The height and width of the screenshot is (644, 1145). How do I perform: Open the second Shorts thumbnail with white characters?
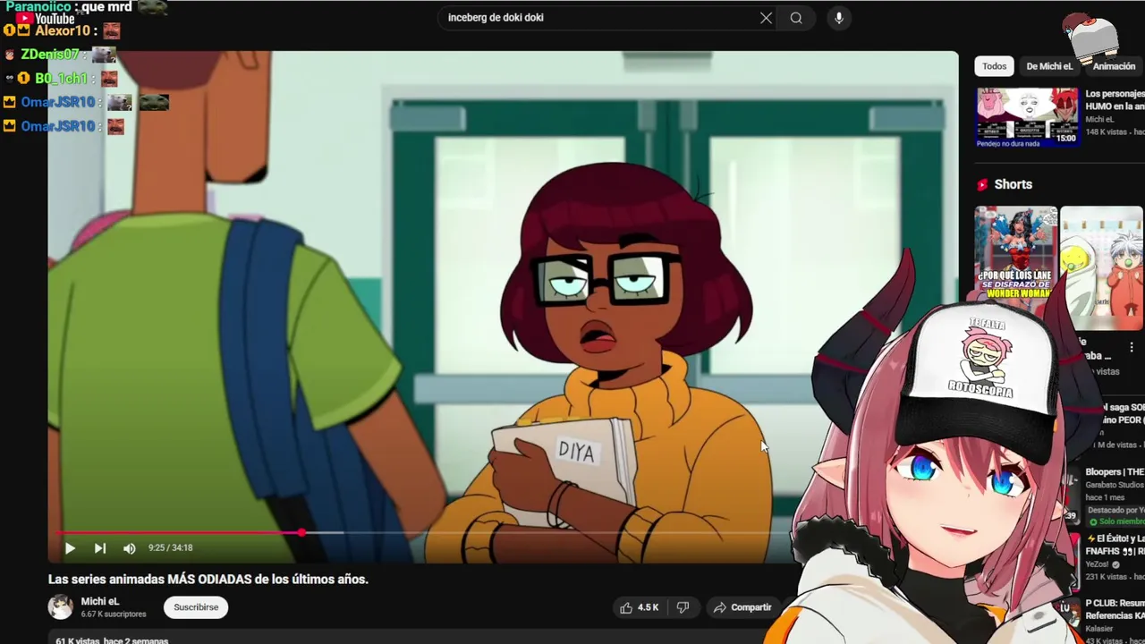(1101, 268)
